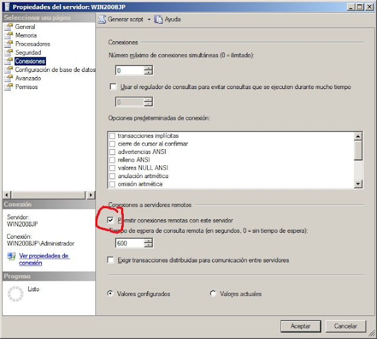Switch to the Seguridad page
The width and height of the screenshot is (377, 339).
tap(28, 52)
